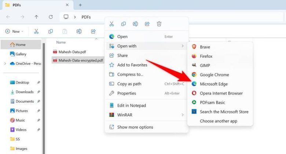Open with PDFsam Basic
This screenshot has width=286, height=154.
click(220, 103)
